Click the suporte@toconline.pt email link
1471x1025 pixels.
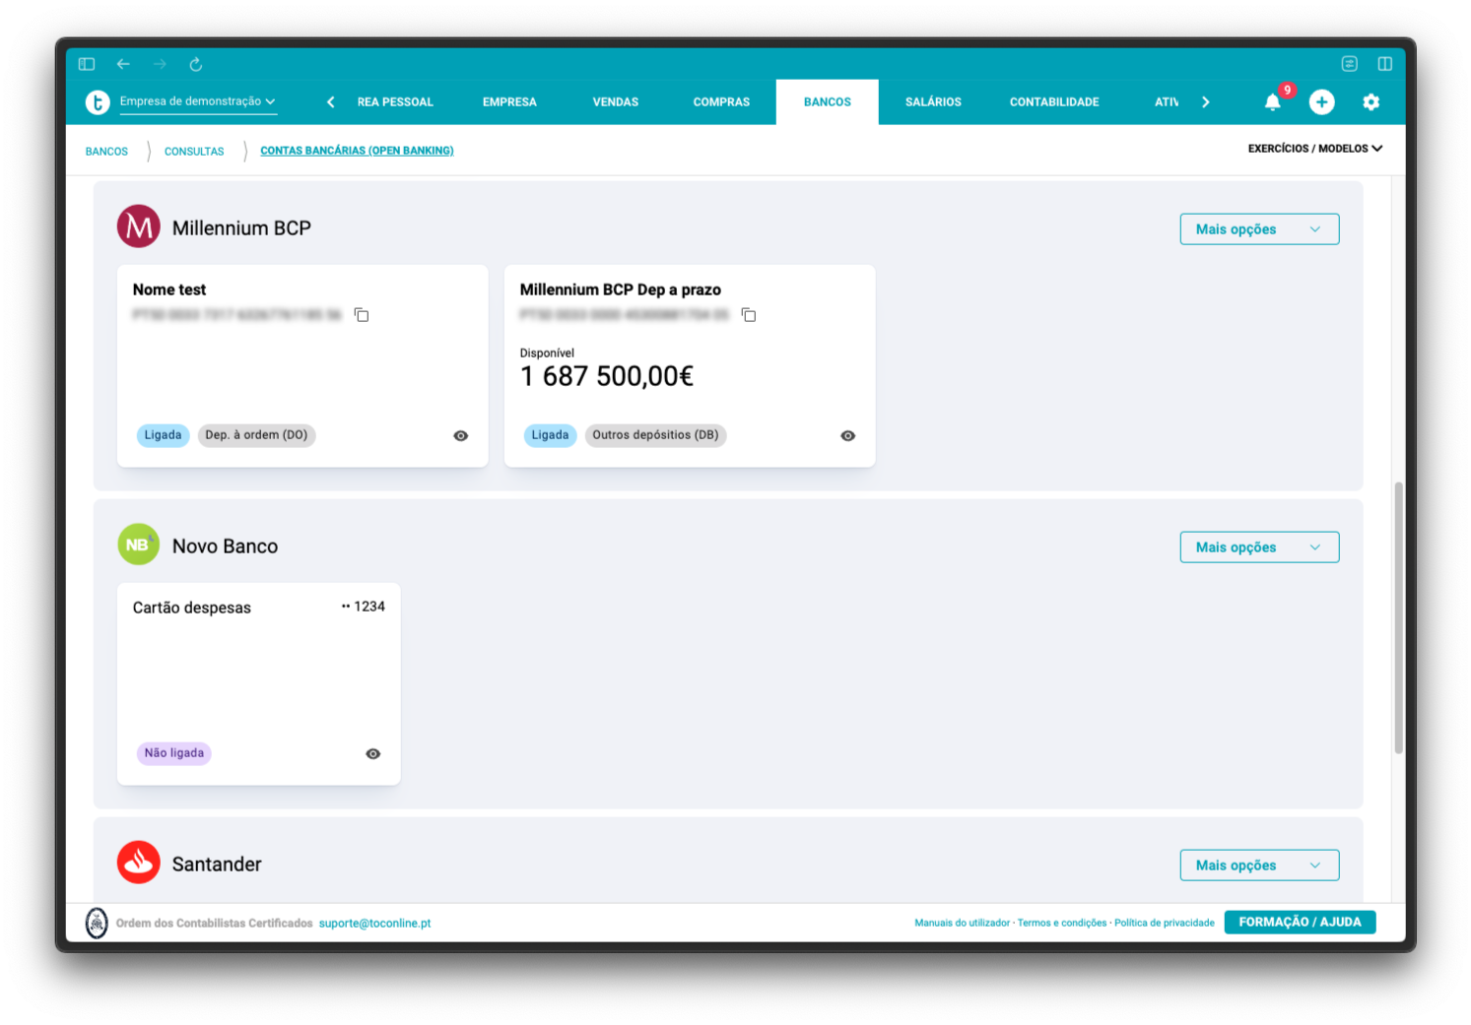click(x=374, y=924)
